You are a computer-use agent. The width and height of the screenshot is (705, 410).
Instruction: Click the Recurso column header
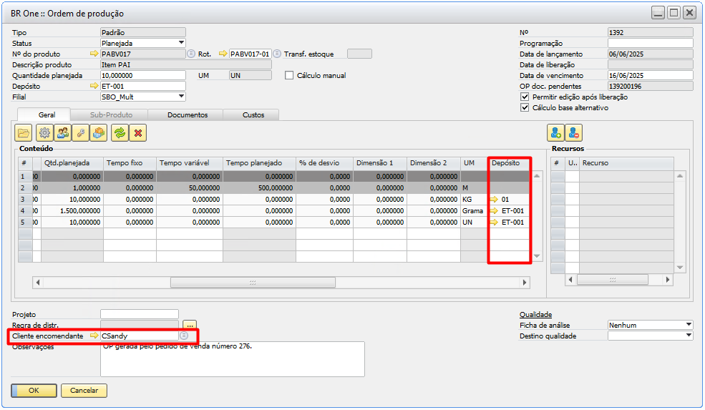click(x=626, y=162)
